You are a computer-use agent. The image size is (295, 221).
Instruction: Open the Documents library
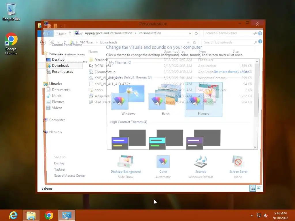[61, 90]
